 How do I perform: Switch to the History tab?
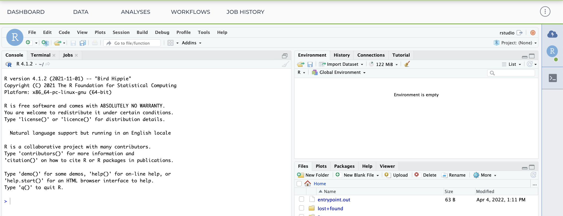pyautogui.click(x=342, y=55)
